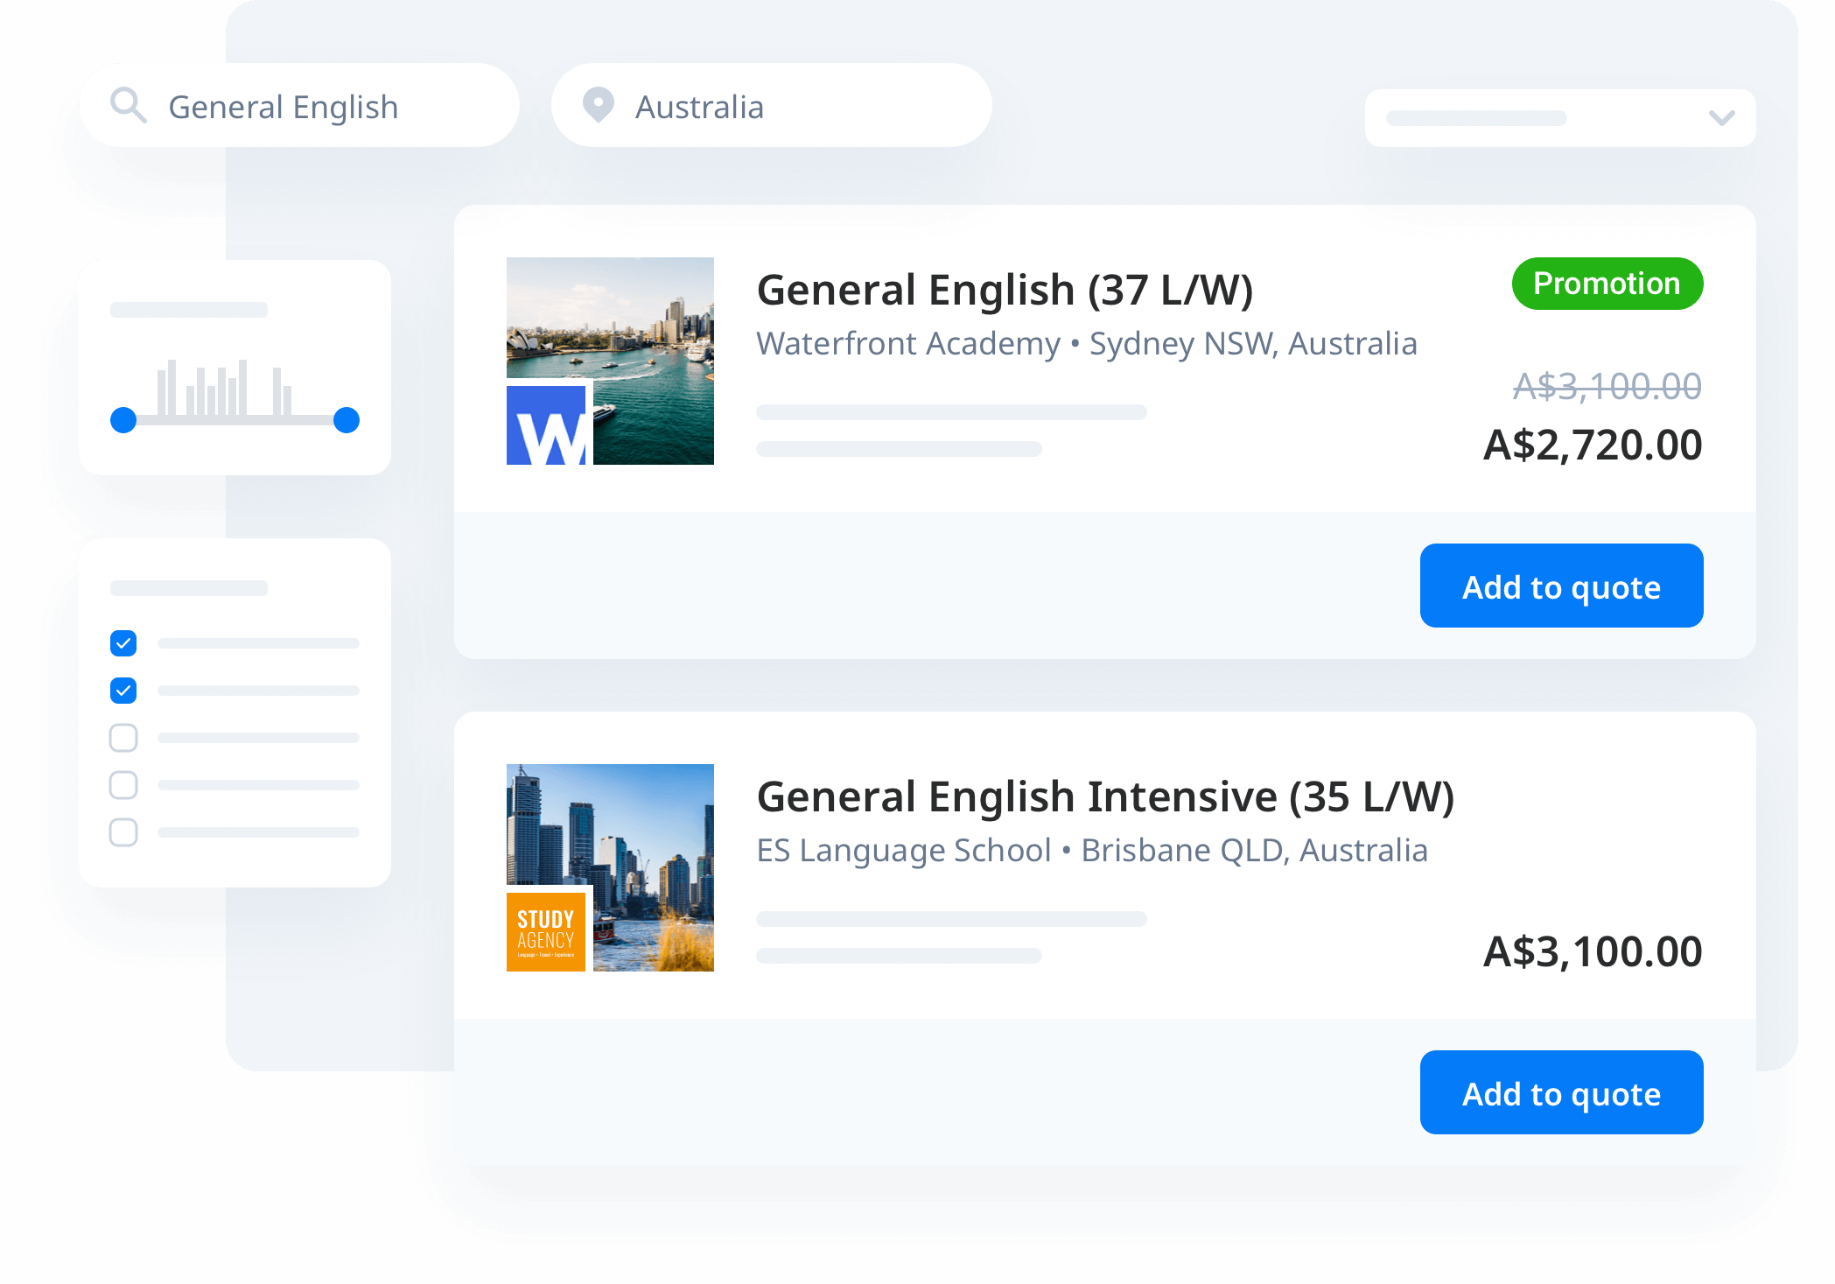Click the Study Agency orange logo
This screenshot has width=1835, height=1284.
[x=546, y=932]
